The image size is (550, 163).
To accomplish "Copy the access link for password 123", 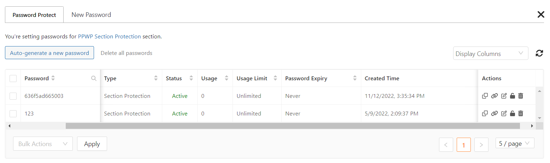I will point(495,113).
